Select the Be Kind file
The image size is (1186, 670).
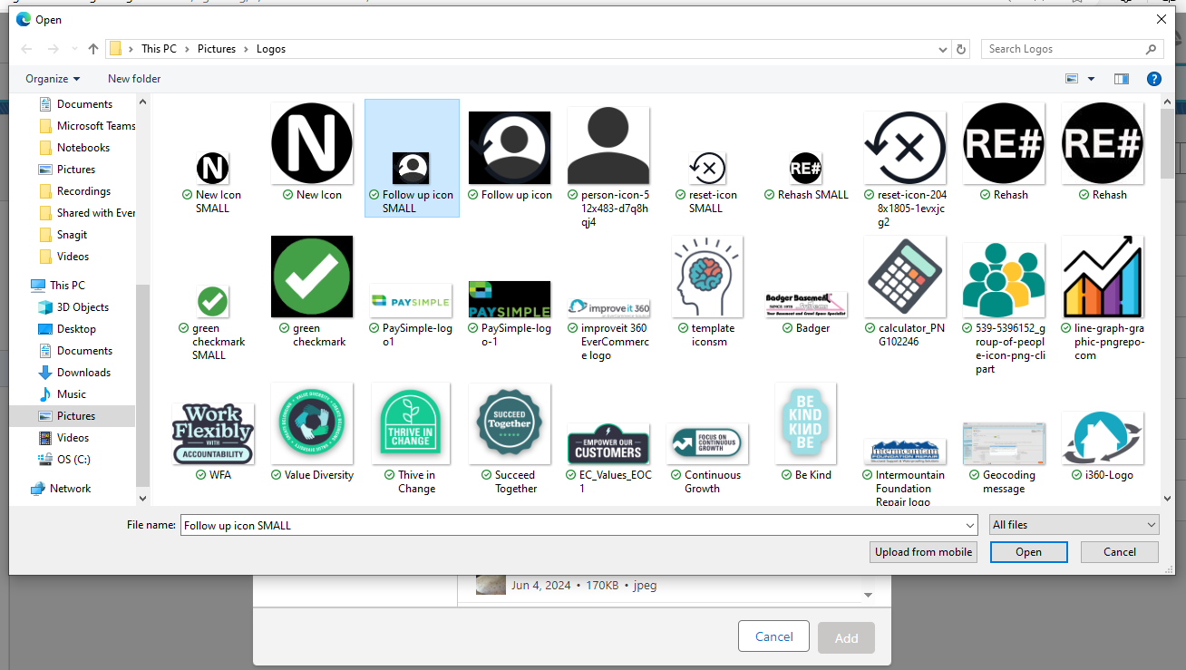(x=806, y=432)
